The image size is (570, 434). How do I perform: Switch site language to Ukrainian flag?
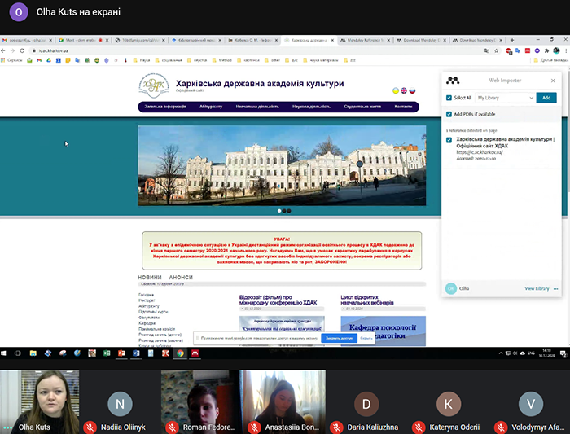(x=396, y=90)
